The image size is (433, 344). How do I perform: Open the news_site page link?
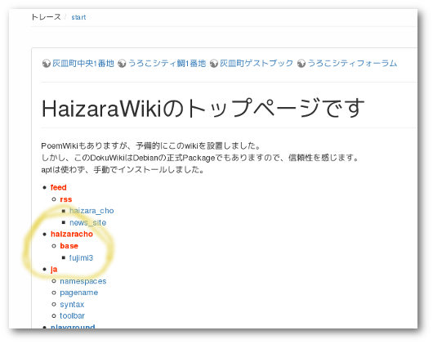point(87,222)
